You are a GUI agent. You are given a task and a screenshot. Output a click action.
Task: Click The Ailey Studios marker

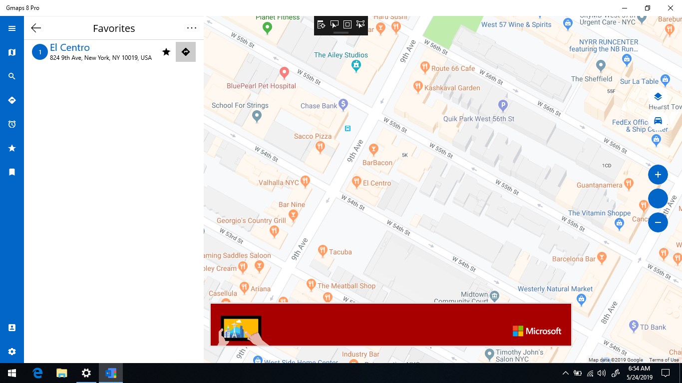click(355, 65)
